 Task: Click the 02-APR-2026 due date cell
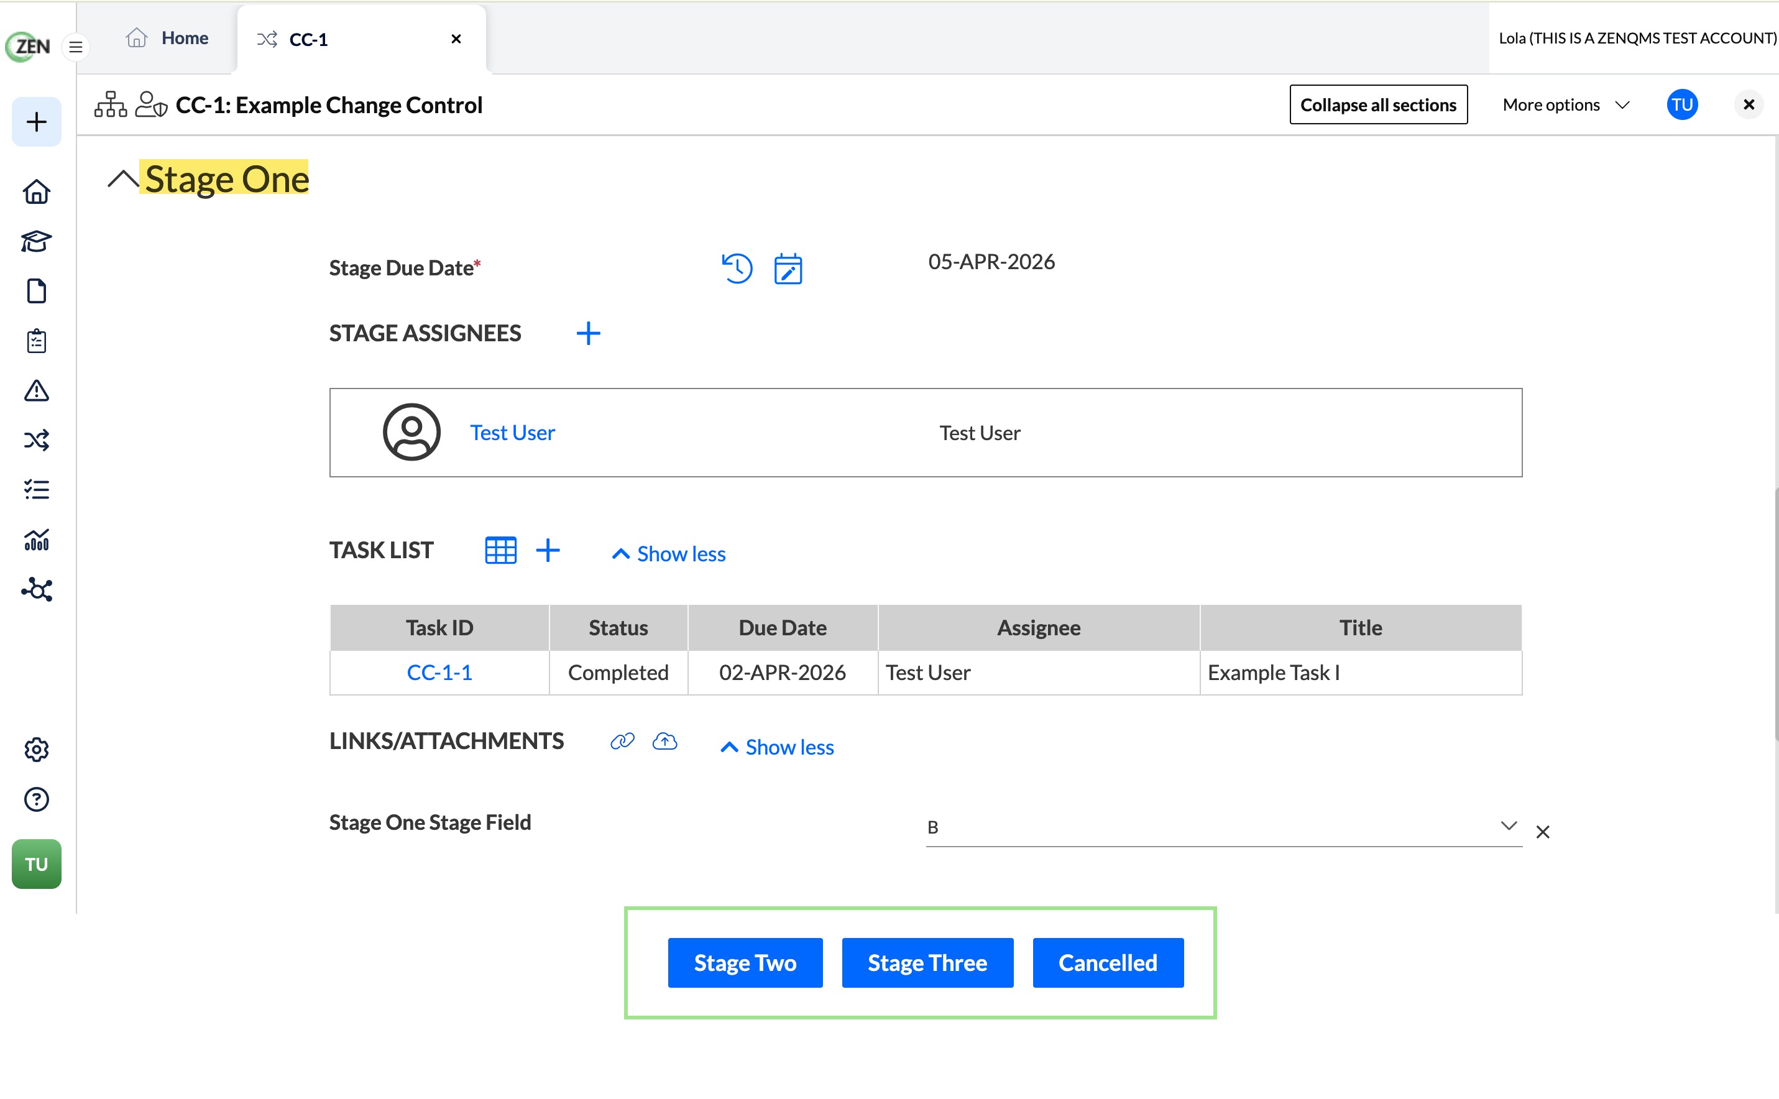[783, 673]
